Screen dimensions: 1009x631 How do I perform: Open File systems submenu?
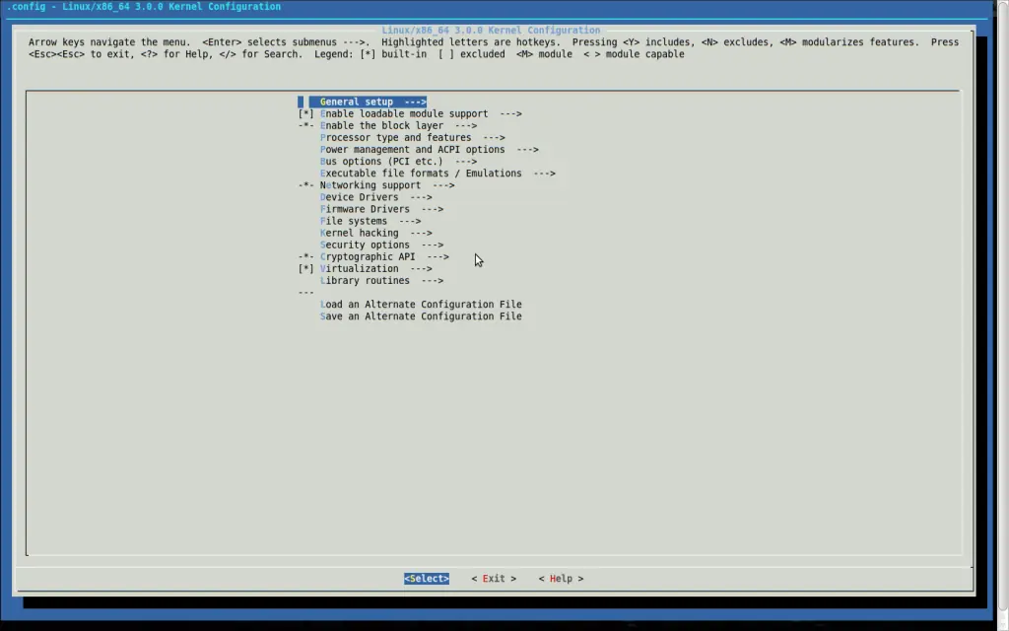[x=370, y=221]
